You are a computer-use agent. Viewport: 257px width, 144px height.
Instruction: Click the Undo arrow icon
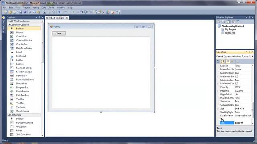pos(59,12)
